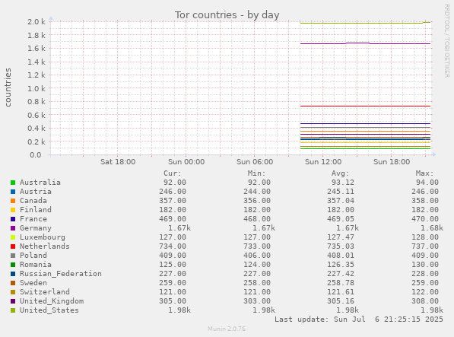Click the graph title Tor countries - by day
454x337 pixels.
click(x=227, y=15)
